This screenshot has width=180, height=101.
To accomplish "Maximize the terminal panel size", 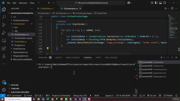I will click(172, 57).
